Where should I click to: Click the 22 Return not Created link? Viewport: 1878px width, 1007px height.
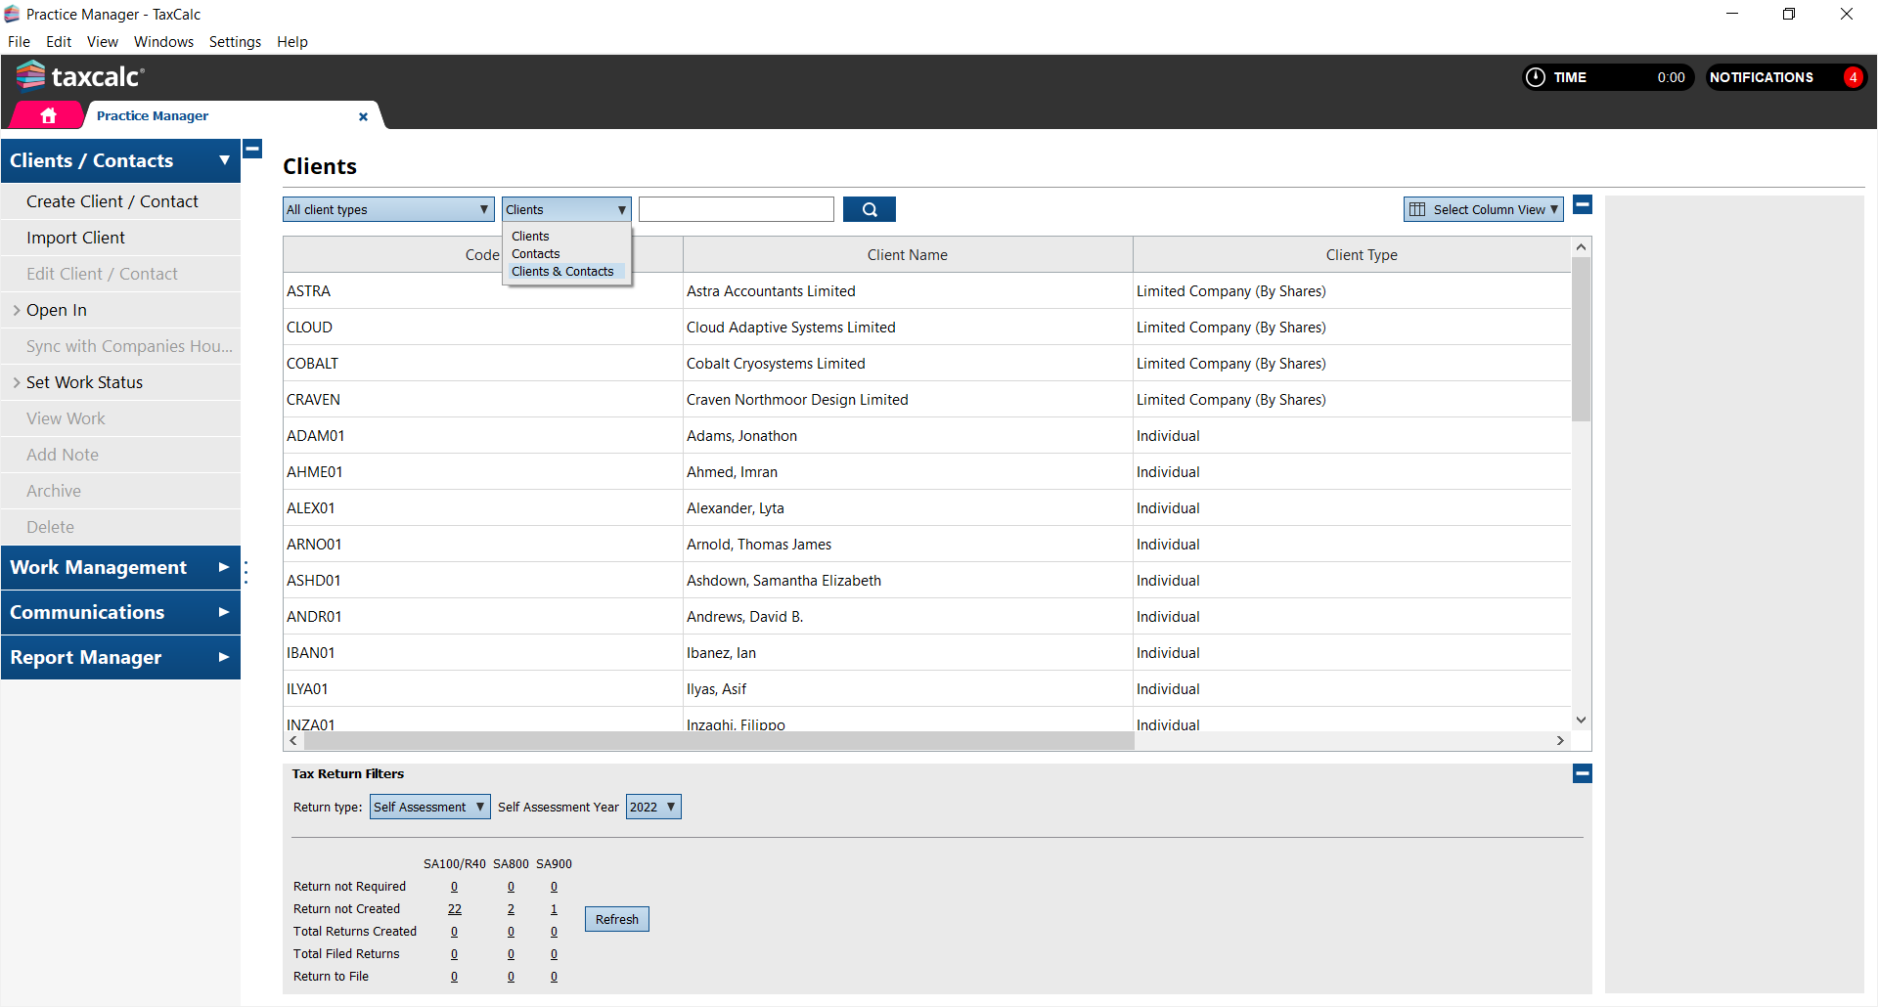tap(454, 909)
